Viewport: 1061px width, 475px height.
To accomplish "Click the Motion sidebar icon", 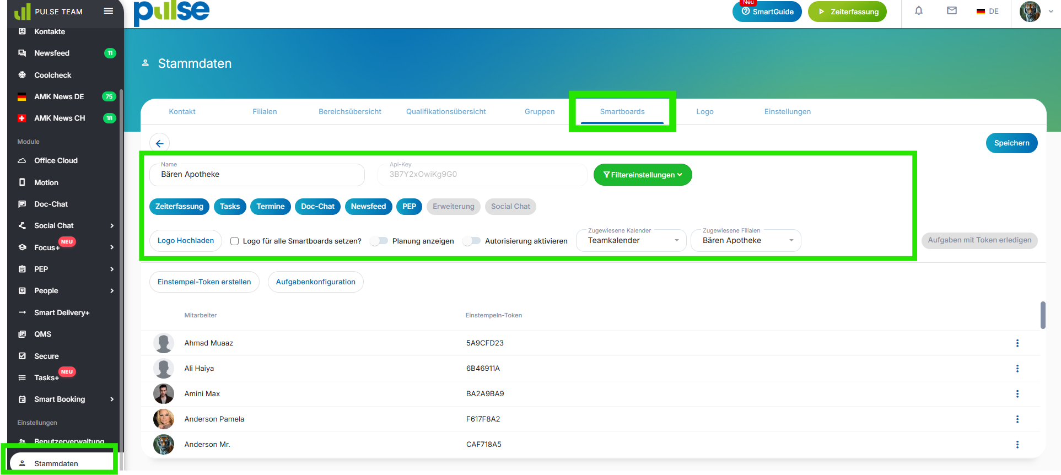I will 22,182.
